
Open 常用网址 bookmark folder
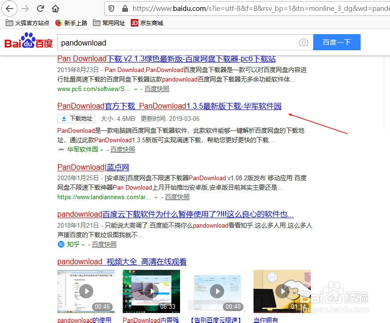[109, 23]
